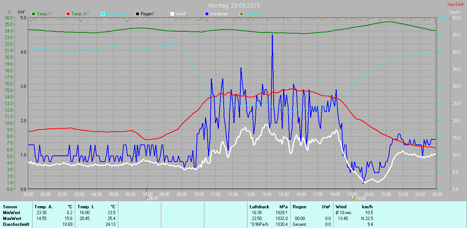Click the black Regen legend swatch

138,14
